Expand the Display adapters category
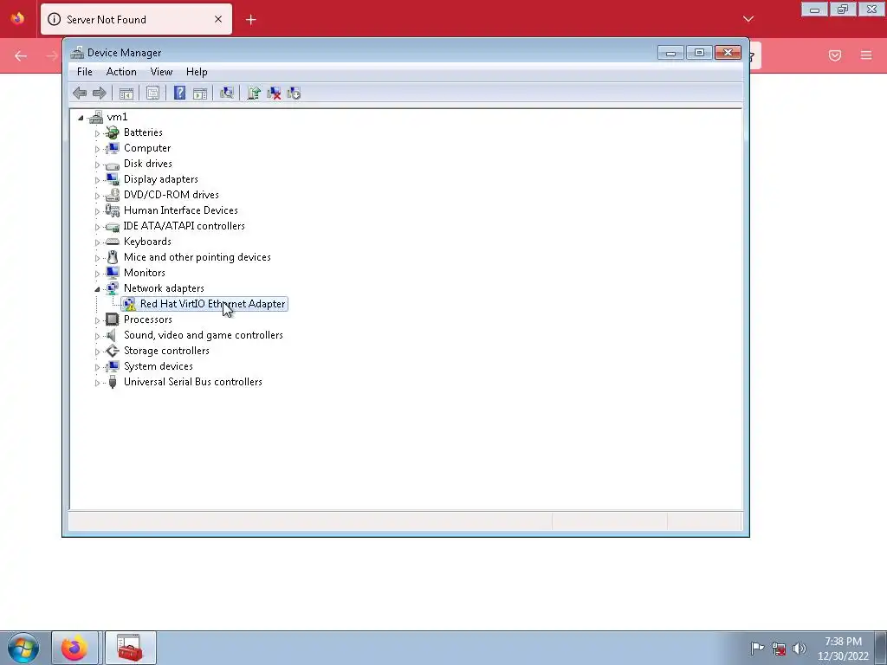The width and height of the screenshot is (887, 665). click(x=97, y=180)
